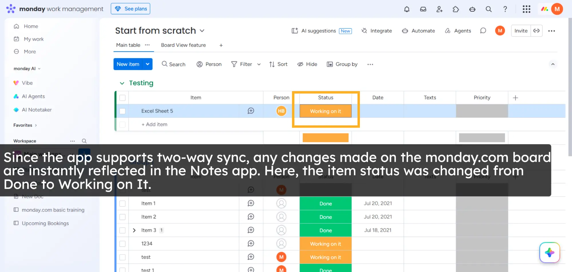This screenshot has width=572, height=272.
Task: Click the board owner M avatar
Action: 500,31
